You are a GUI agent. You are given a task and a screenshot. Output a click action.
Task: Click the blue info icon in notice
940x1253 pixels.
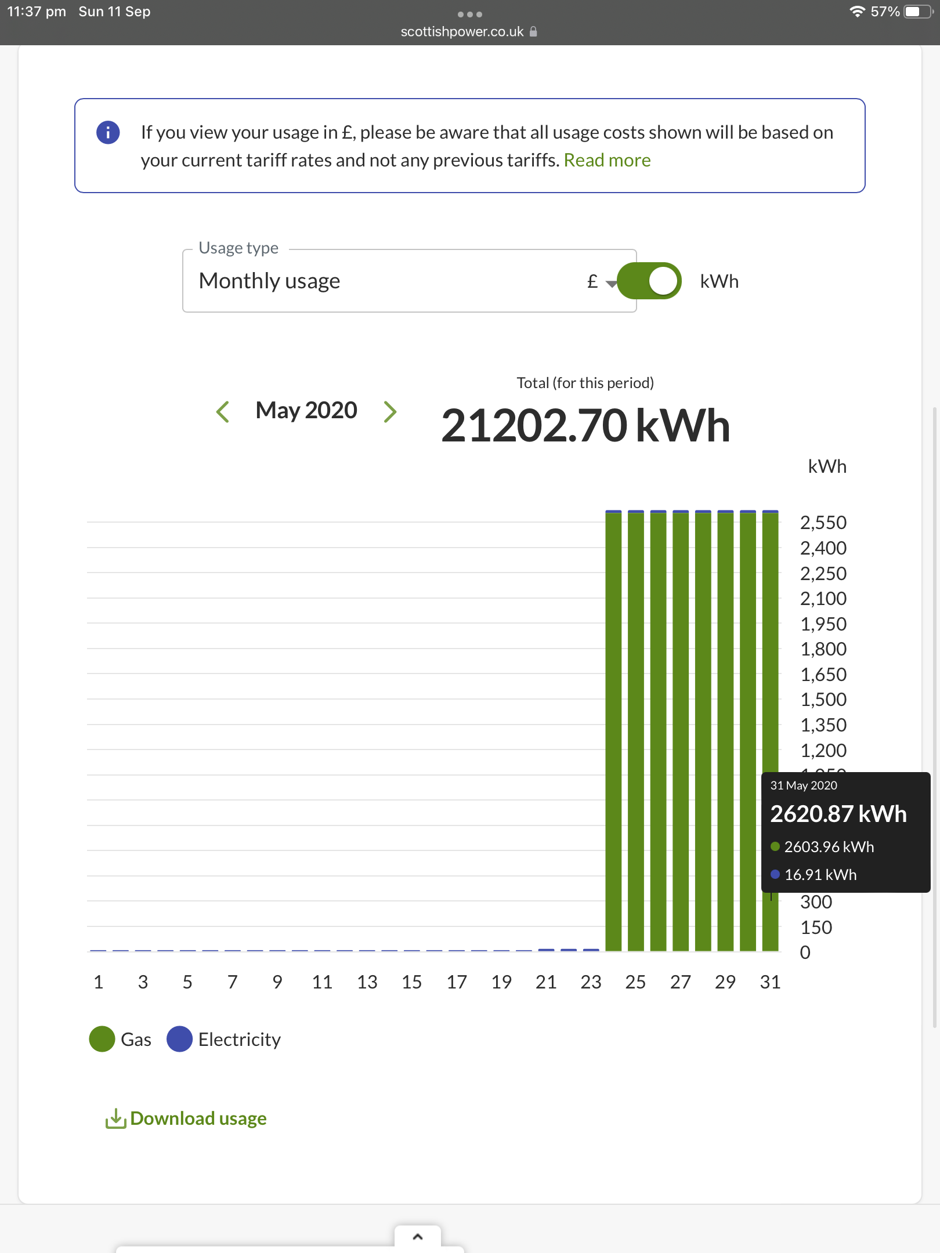(x=108, y=132)
